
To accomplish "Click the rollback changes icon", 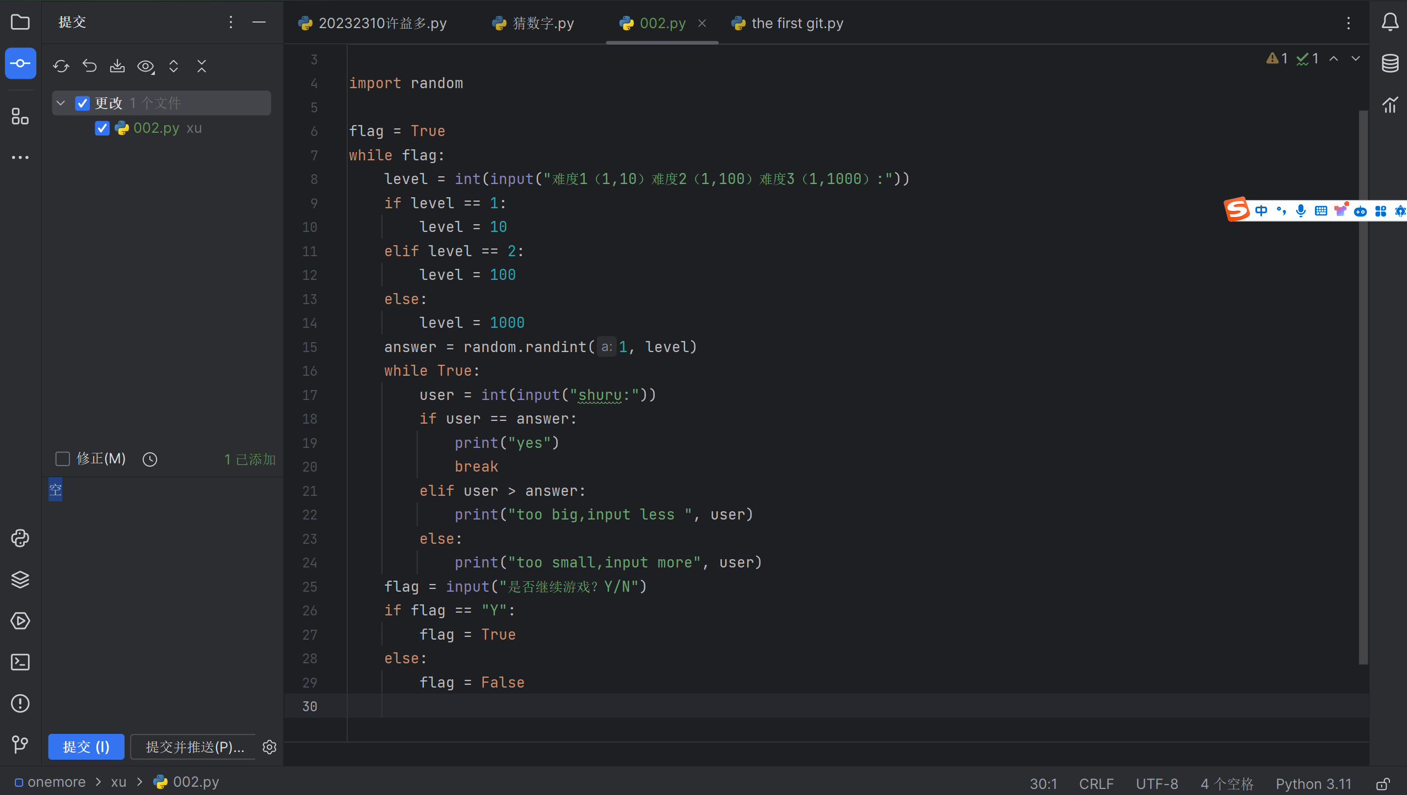I will 89,67.
